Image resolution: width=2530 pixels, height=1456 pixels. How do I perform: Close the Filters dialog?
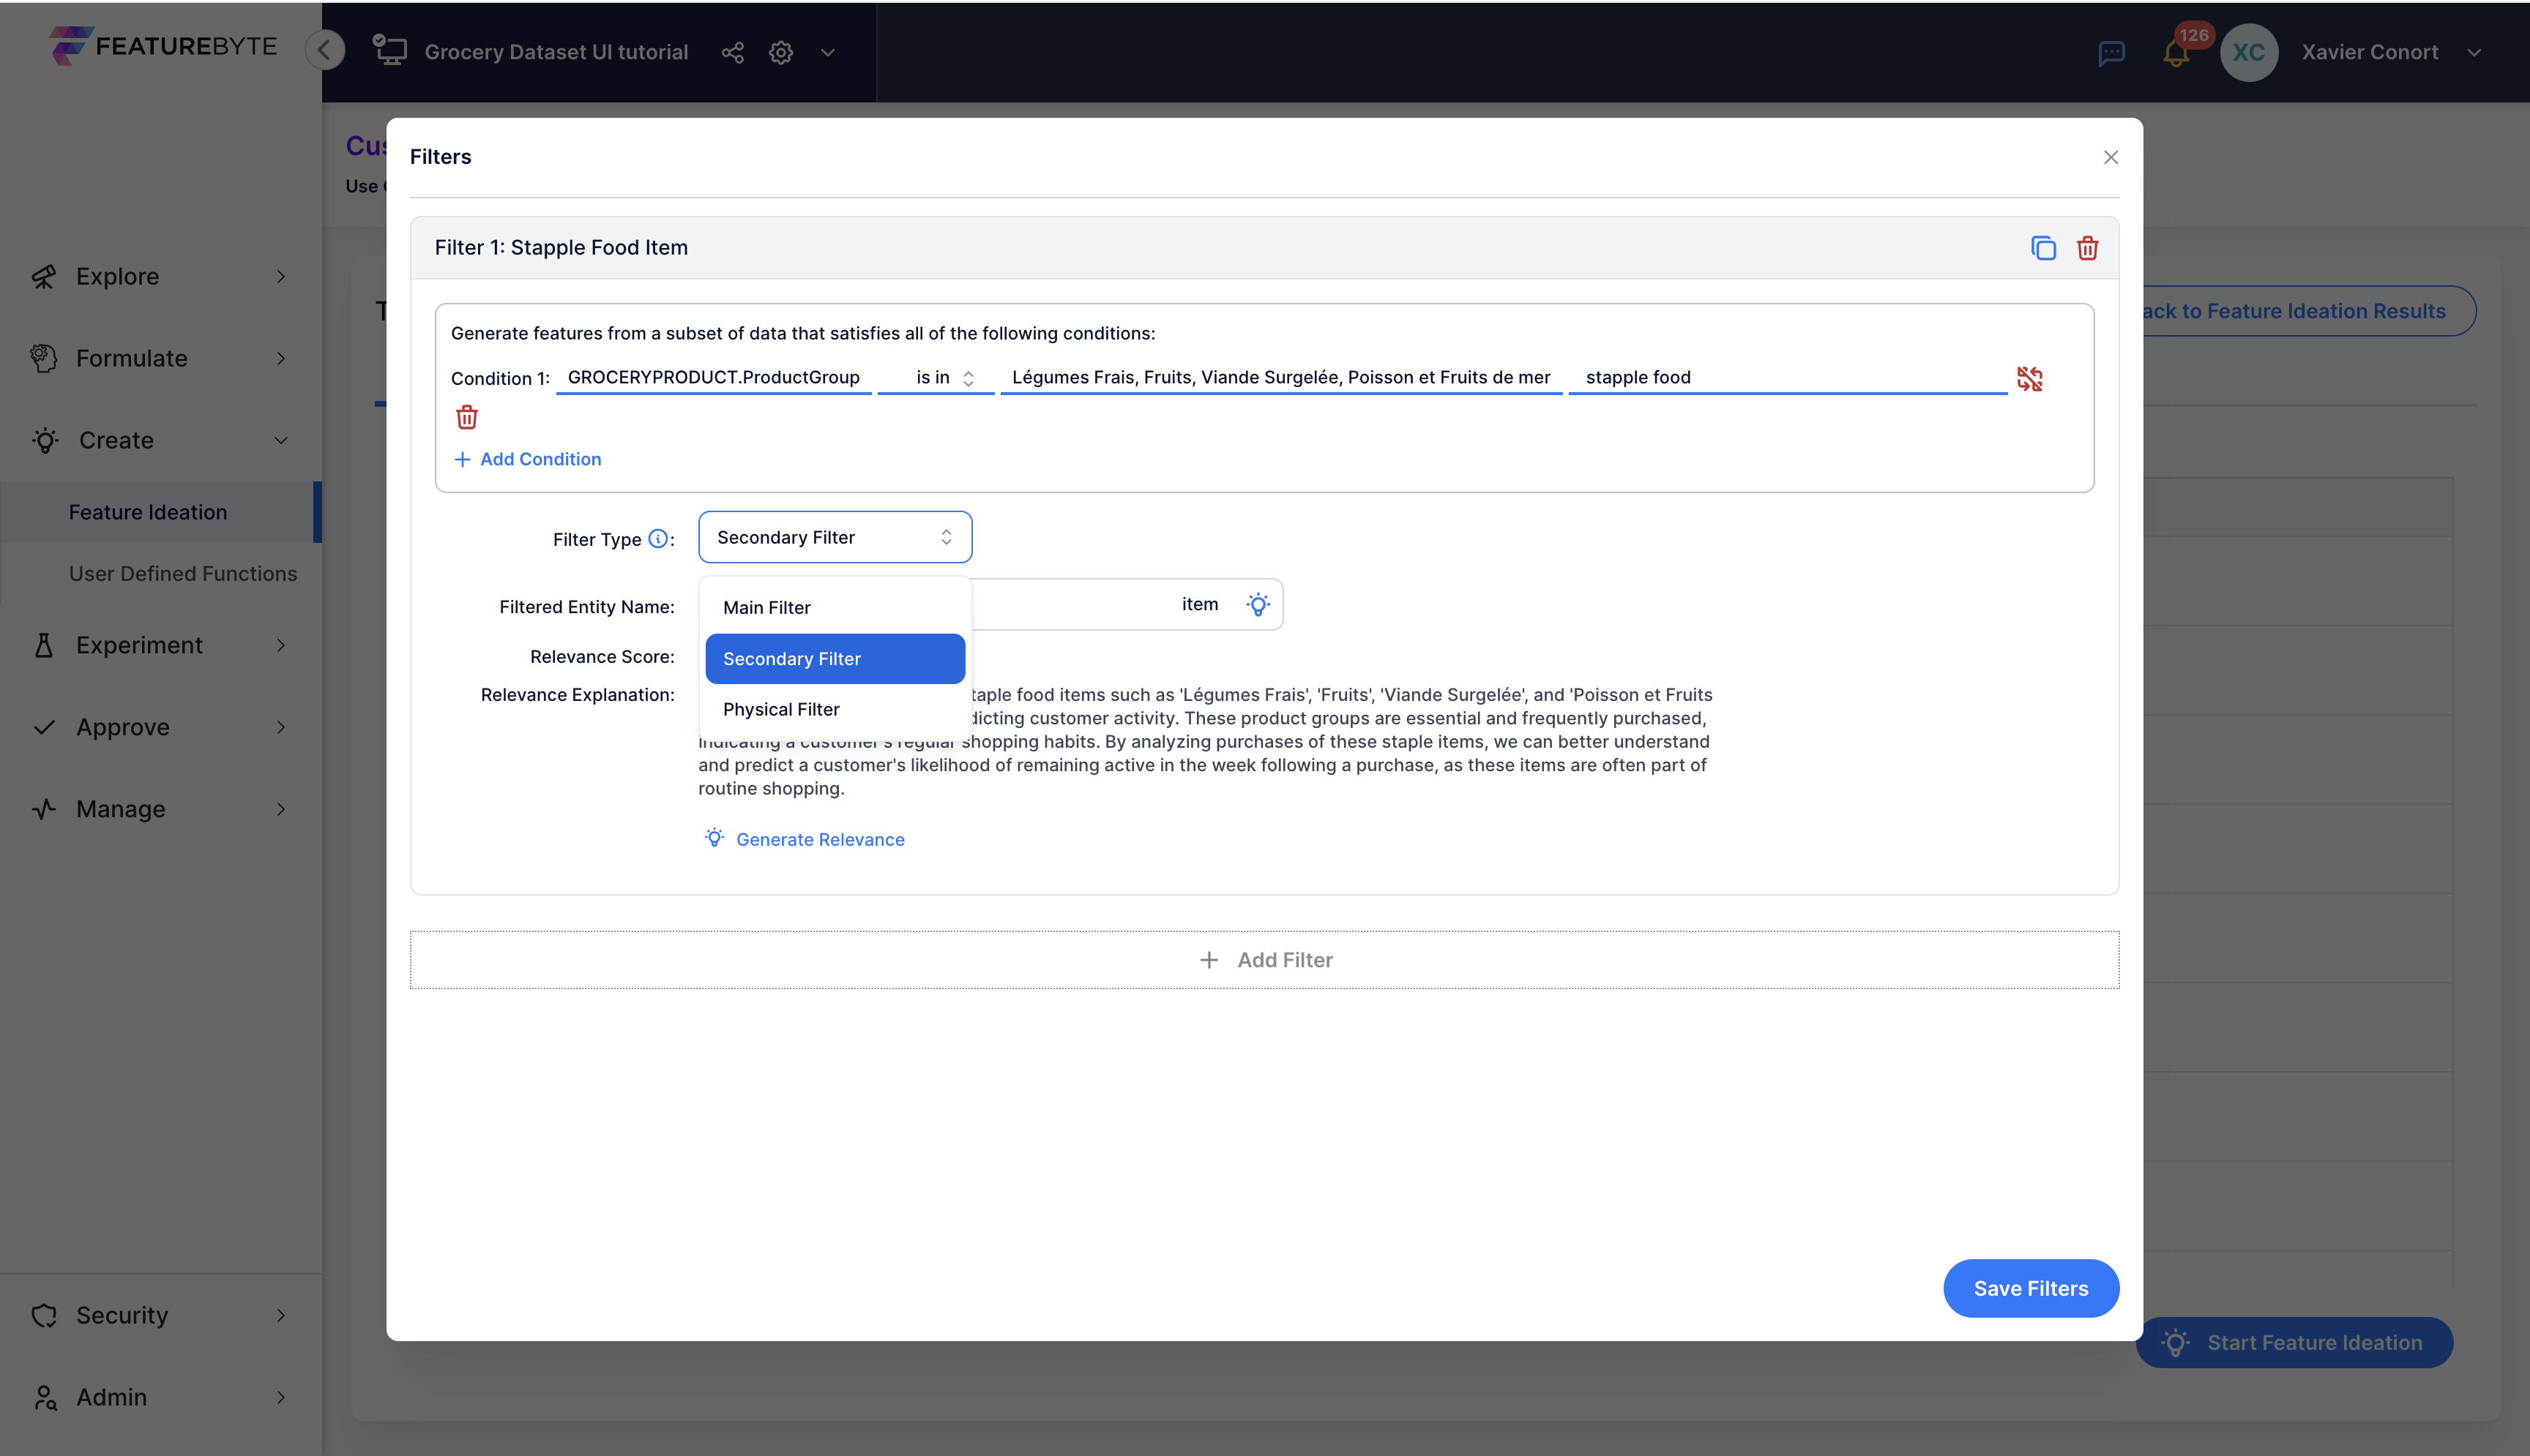click(2111, 157)
